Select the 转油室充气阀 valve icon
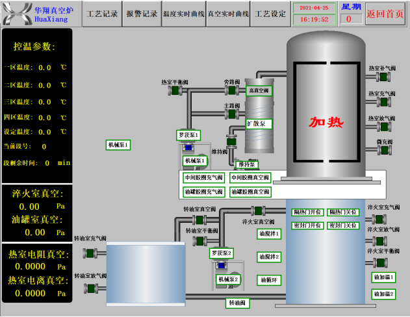The image size is (410, 317). pos(90,252)
